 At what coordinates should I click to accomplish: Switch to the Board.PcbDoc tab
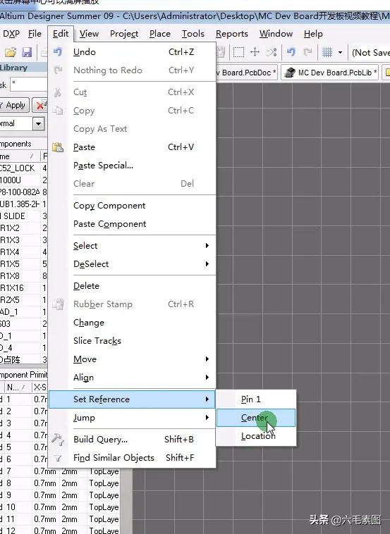click(x=247, y=73)
